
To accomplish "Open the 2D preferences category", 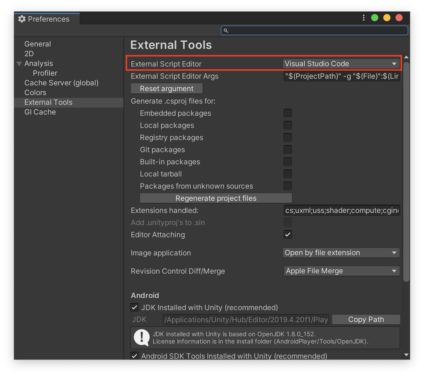I will point(29,54).
